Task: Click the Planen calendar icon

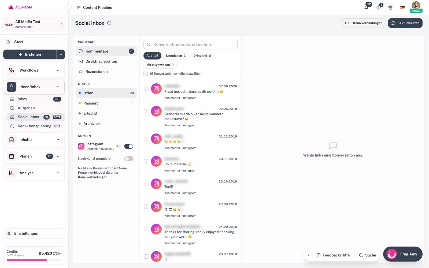Action: (12, 156)
